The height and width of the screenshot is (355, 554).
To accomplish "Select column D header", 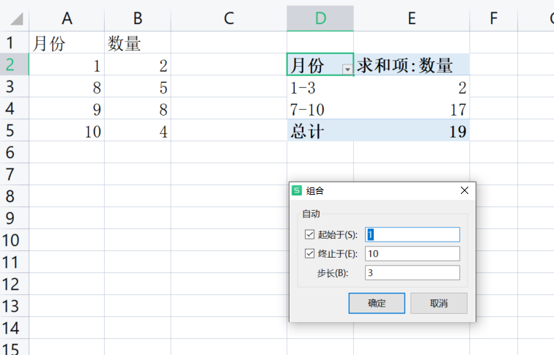I will [x=320, y=18].
